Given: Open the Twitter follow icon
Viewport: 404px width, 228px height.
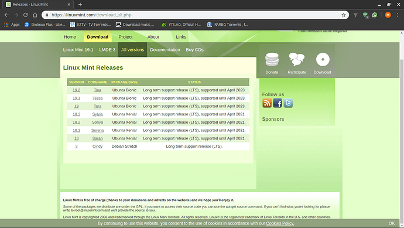Looking at the screenshot, I should (x=288, y=103).
